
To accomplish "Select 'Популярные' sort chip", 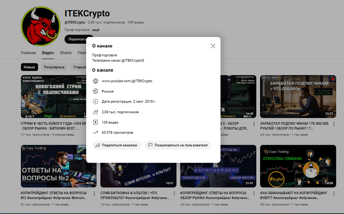I will [54, 67].
